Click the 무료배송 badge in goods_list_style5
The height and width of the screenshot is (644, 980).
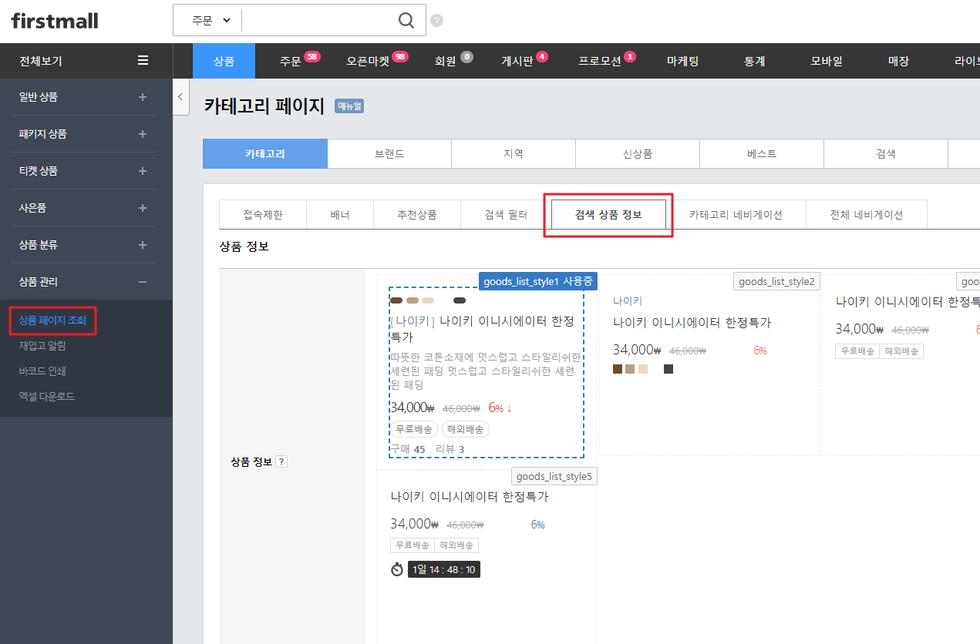413,545
